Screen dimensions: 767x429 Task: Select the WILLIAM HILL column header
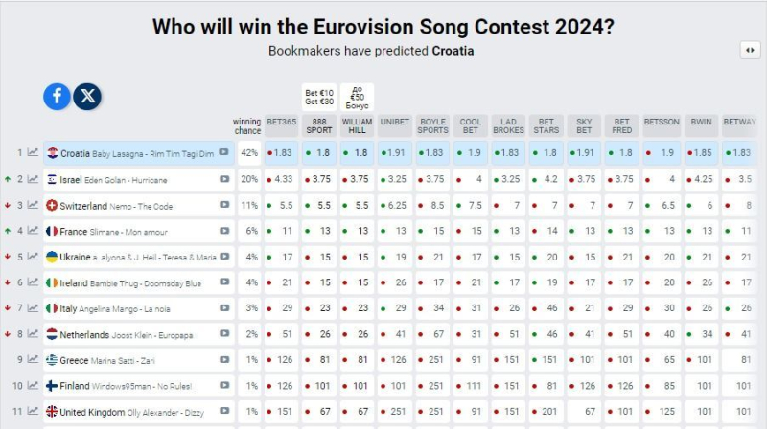(357, 125)
